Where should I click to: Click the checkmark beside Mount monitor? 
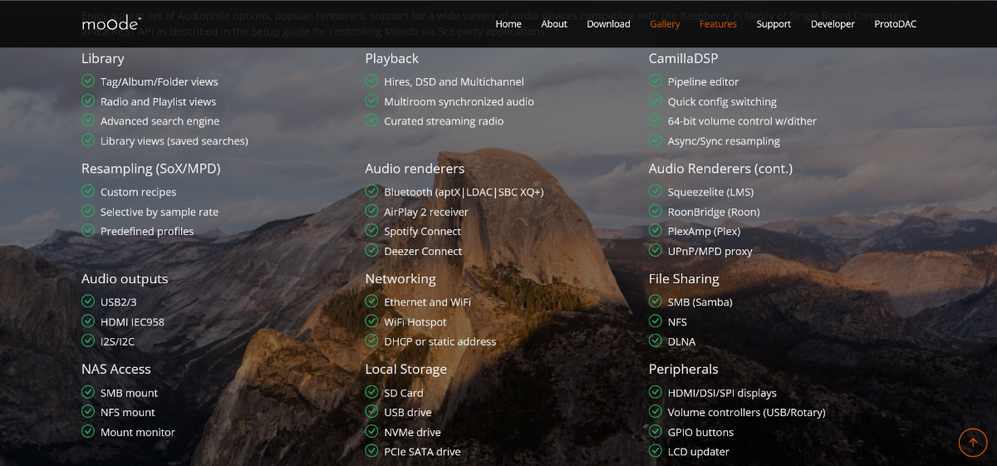[88, 431]
